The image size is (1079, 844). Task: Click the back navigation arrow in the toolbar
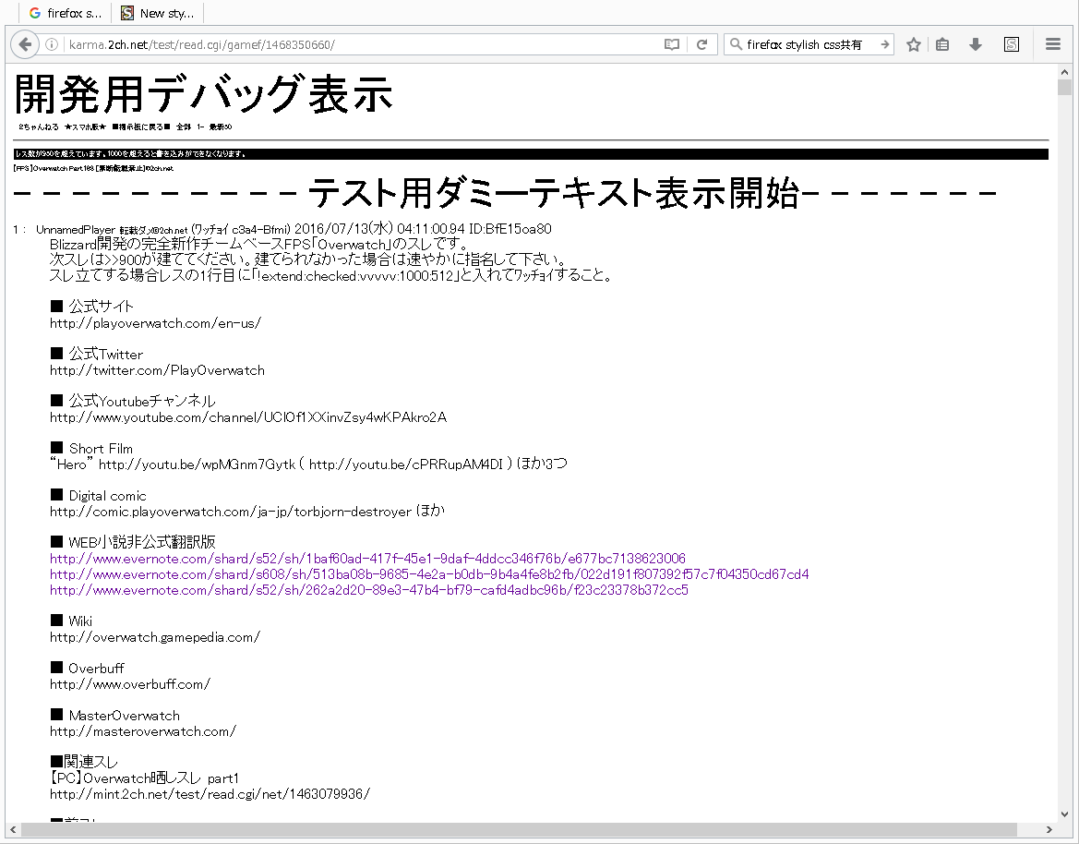pos(25,43)
